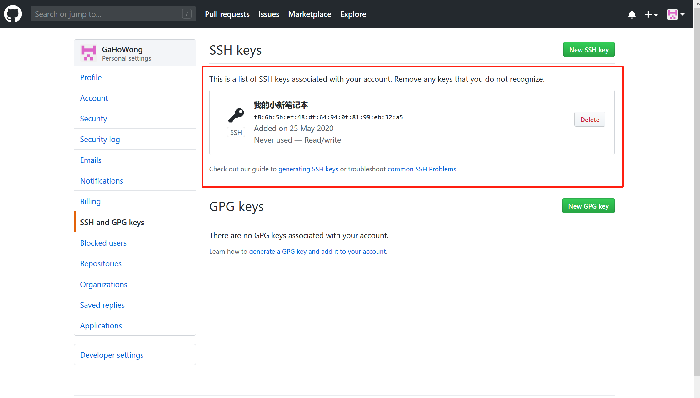Delete the 我的小新笔记本 SSH key
Viewport: 700px width, 398px height.
point(589,120)
